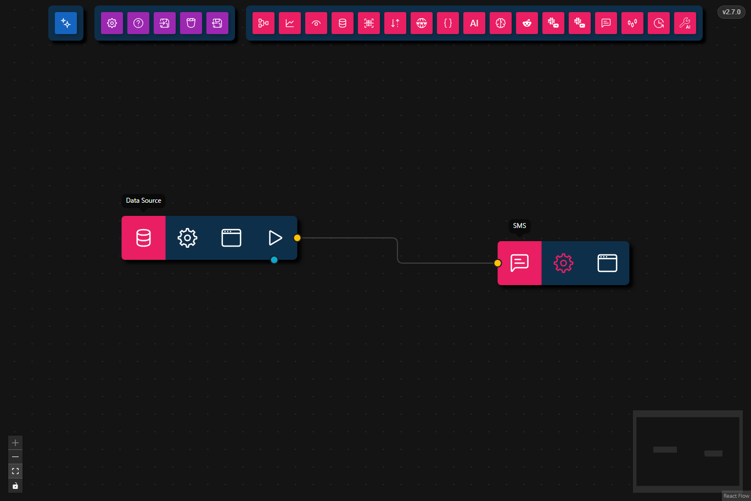Viewport: 751px width, 501px height.
Task: Click the purple import file icon
Action: click(165, 23)
